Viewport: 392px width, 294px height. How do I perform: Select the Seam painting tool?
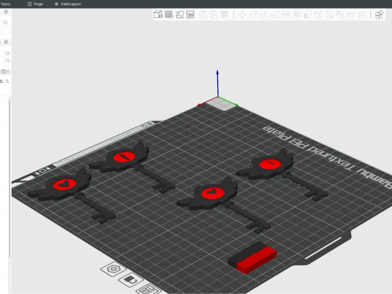(x=318, y=15)
